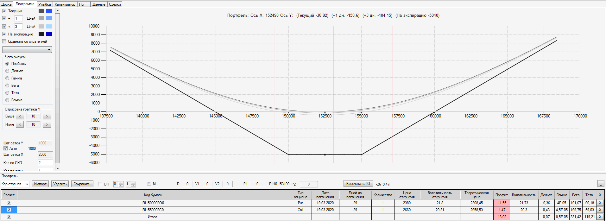Click Импорт button
The image size is (606, 221).
[40, 184]
